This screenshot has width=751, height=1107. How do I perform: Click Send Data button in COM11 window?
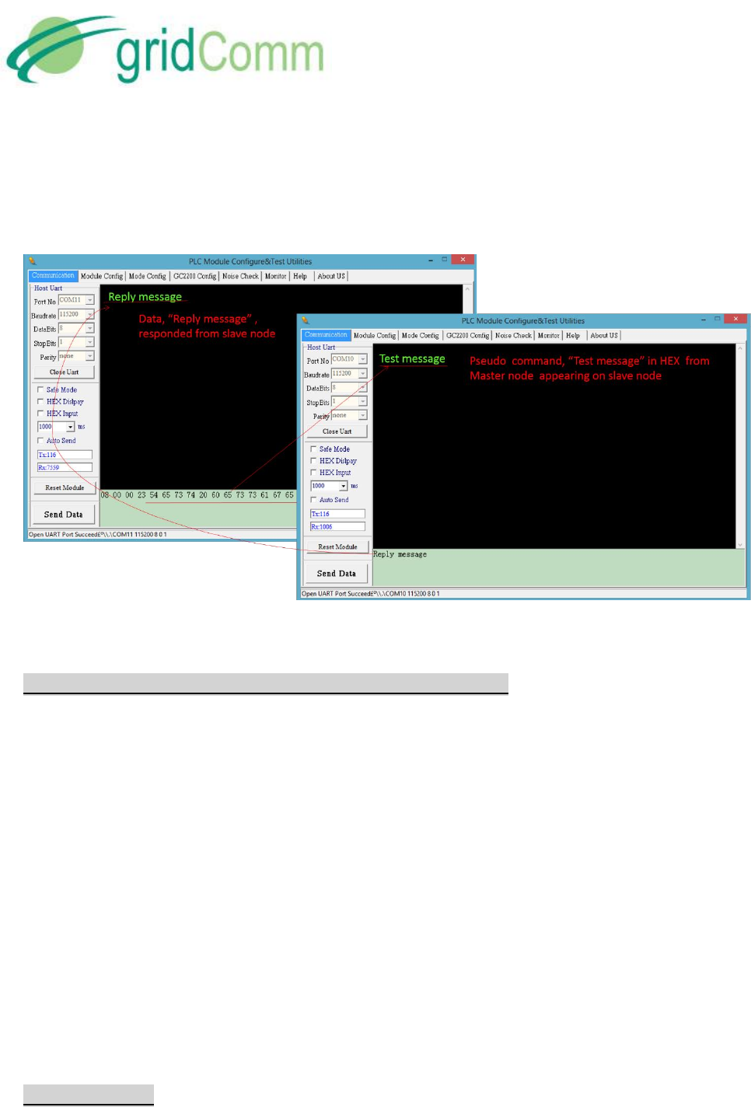[63, 515]
